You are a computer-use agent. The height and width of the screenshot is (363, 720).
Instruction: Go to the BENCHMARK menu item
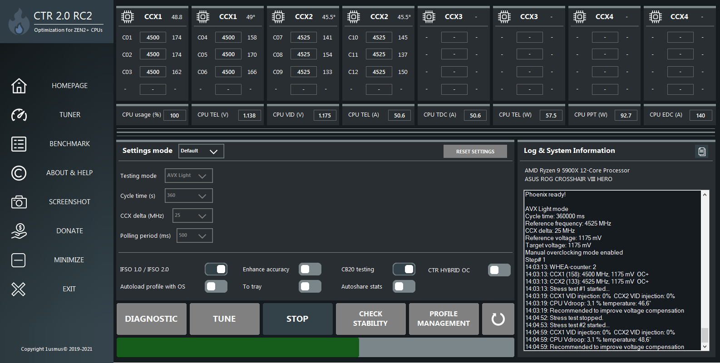69,144
